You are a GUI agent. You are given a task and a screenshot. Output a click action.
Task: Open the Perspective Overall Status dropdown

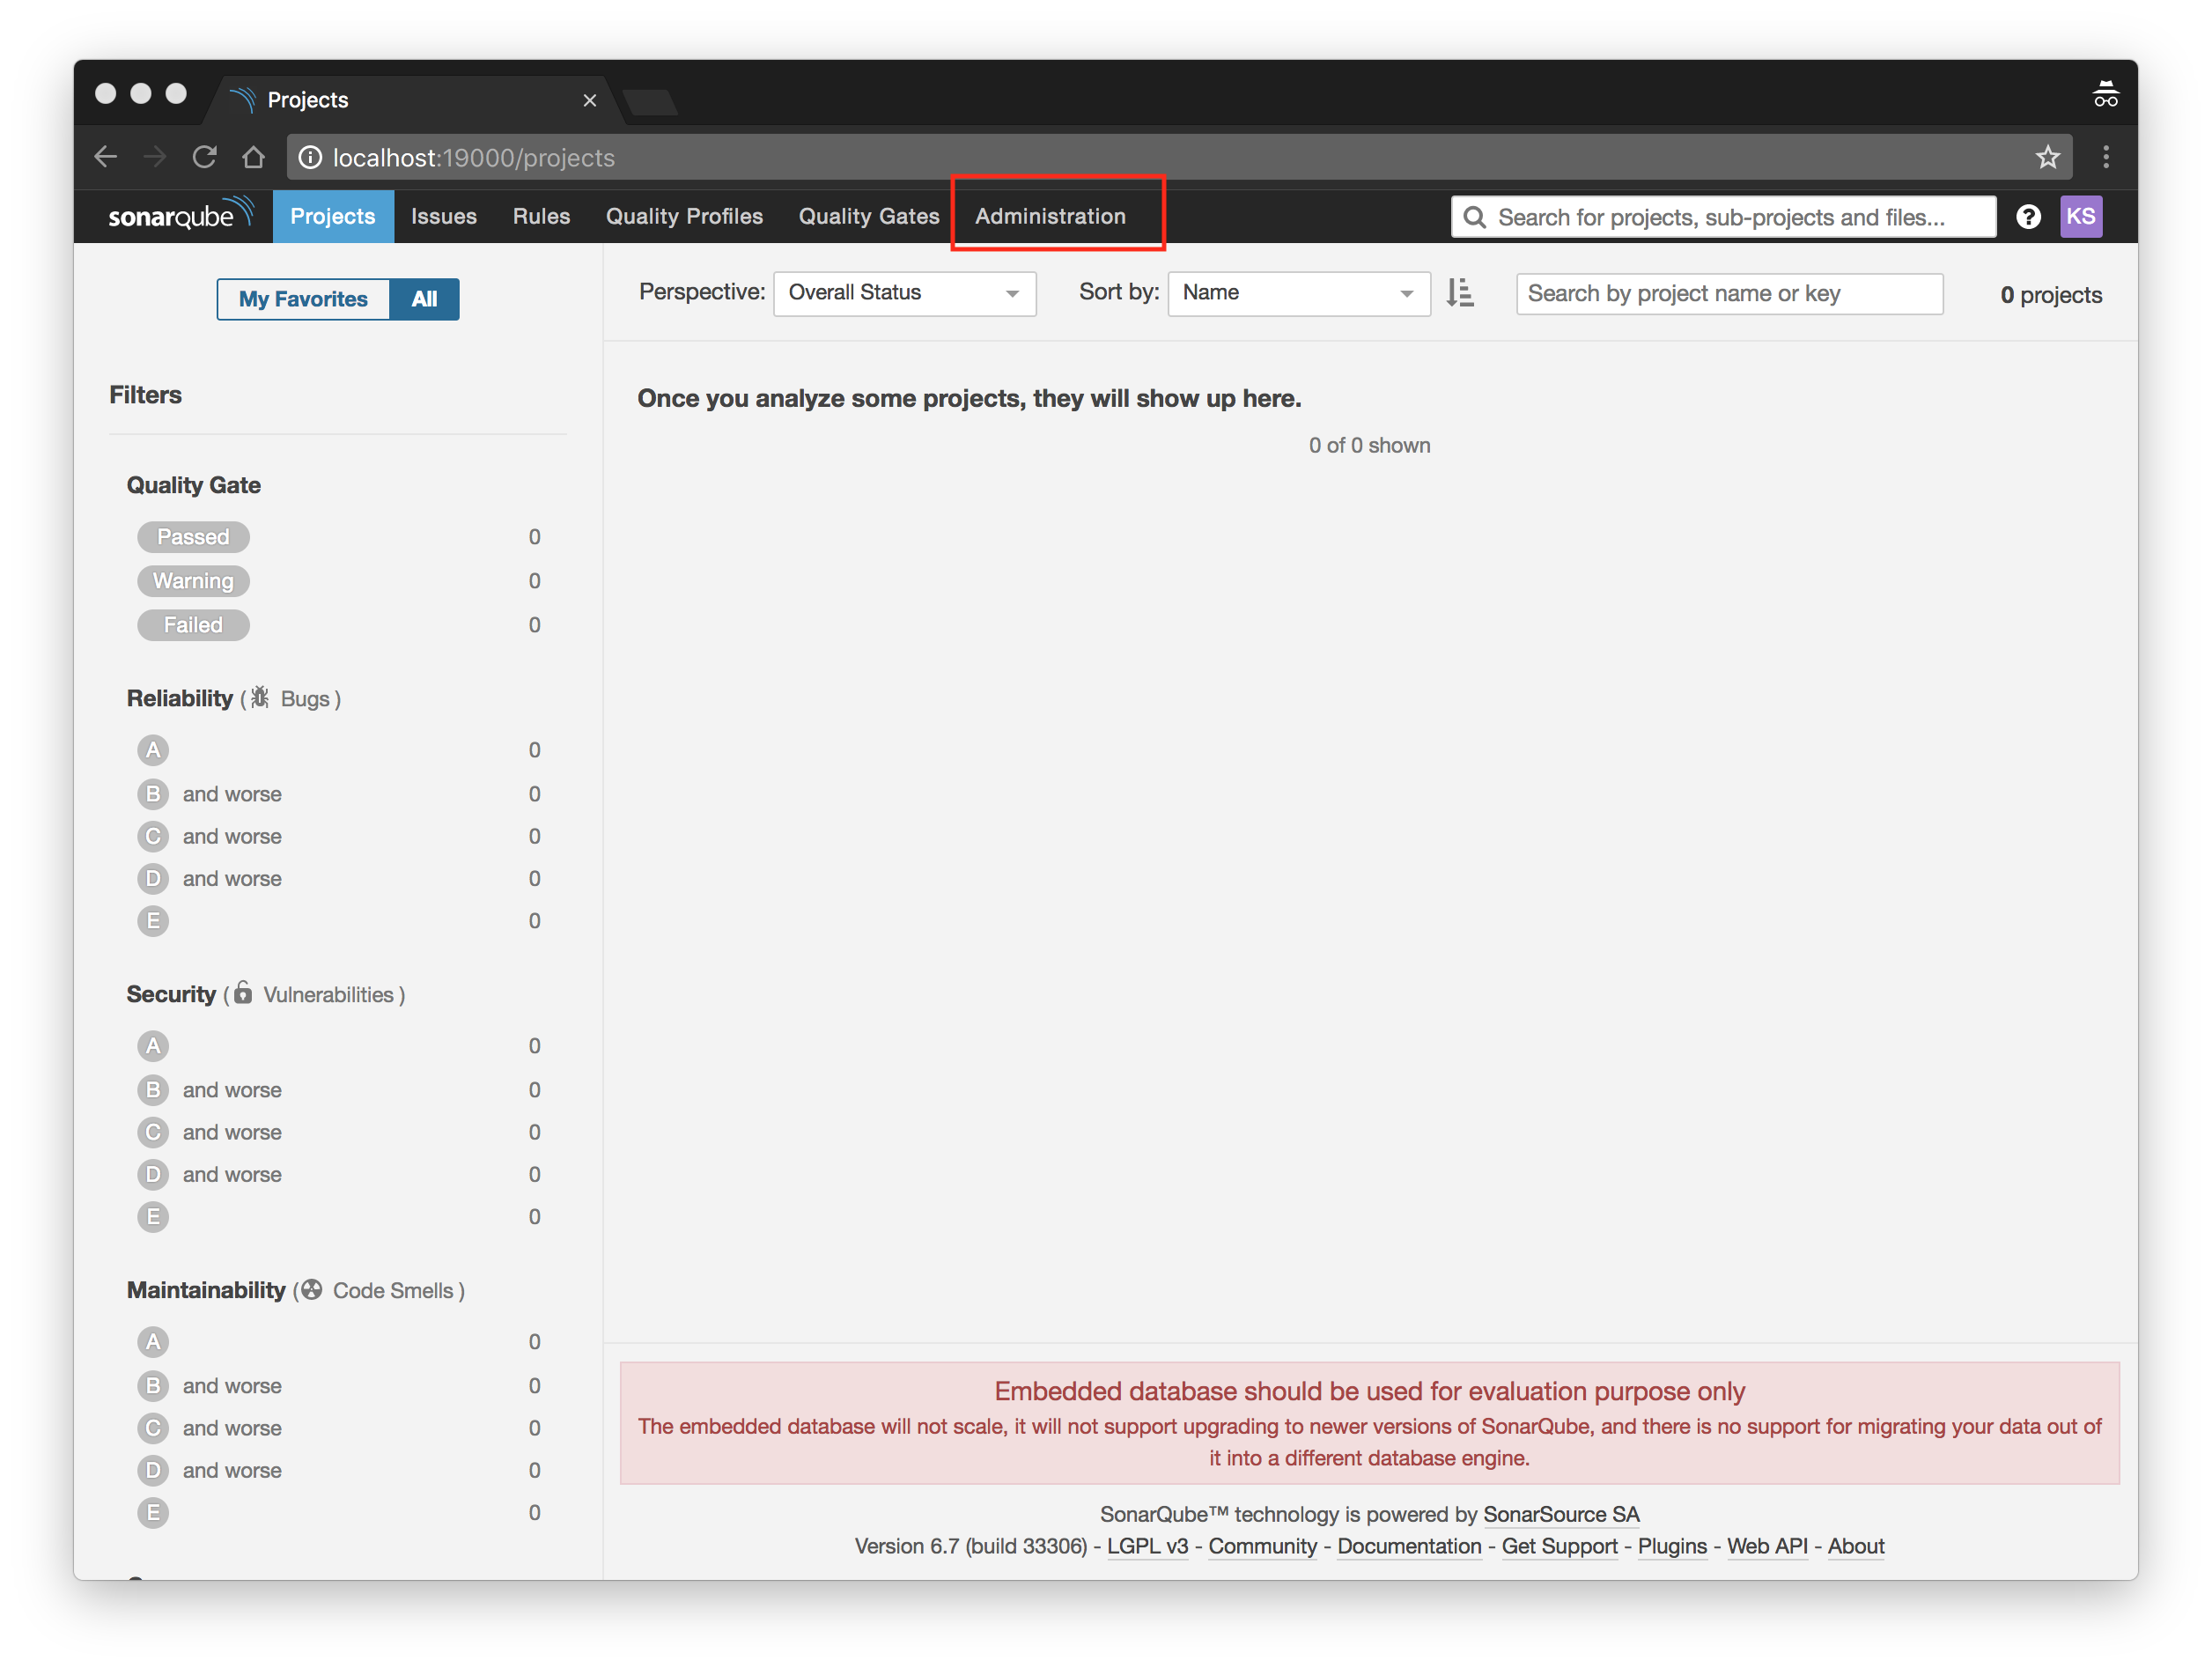coord(903,293)
